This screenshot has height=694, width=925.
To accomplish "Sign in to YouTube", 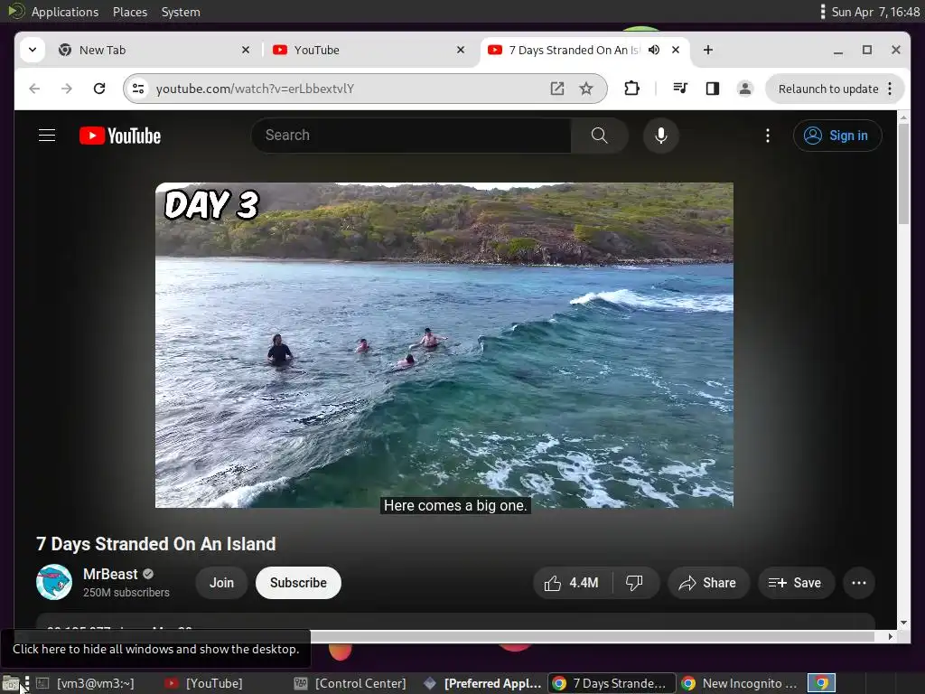I will pyautogui.click(x=837, y=136).
